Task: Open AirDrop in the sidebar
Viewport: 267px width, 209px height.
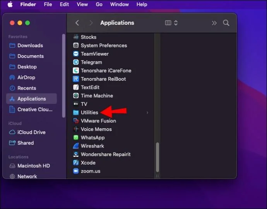Action: point(31,77)
